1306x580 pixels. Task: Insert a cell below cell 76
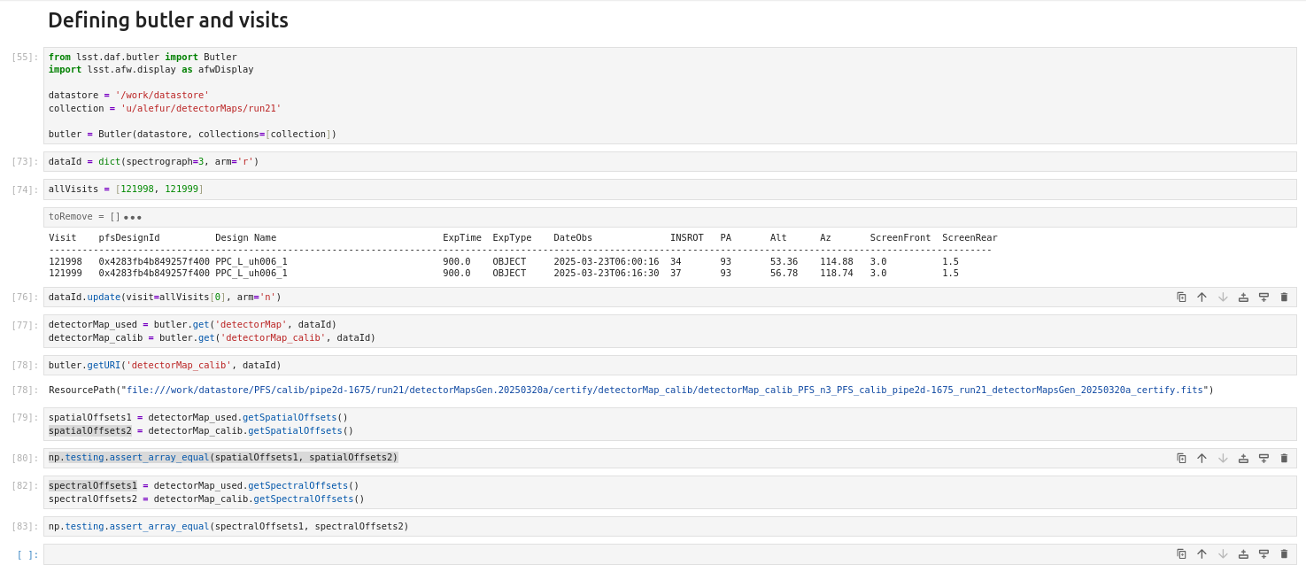[x=1263, y=298]
